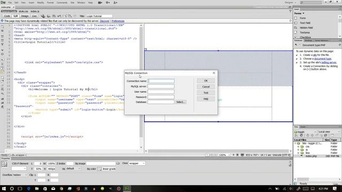Click the Test connection button

[x=206, y=93]
